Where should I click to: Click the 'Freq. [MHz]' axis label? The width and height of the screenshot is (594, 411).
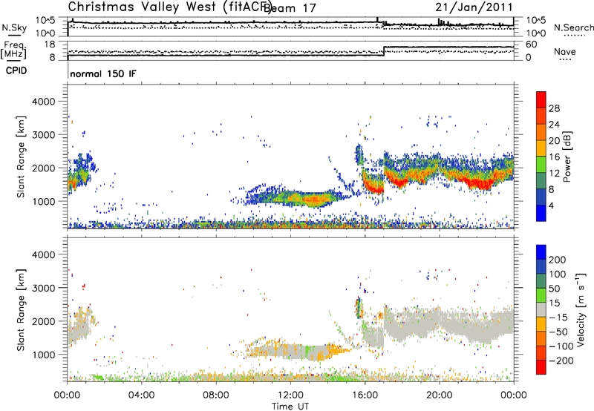click(x=14, y=50)
